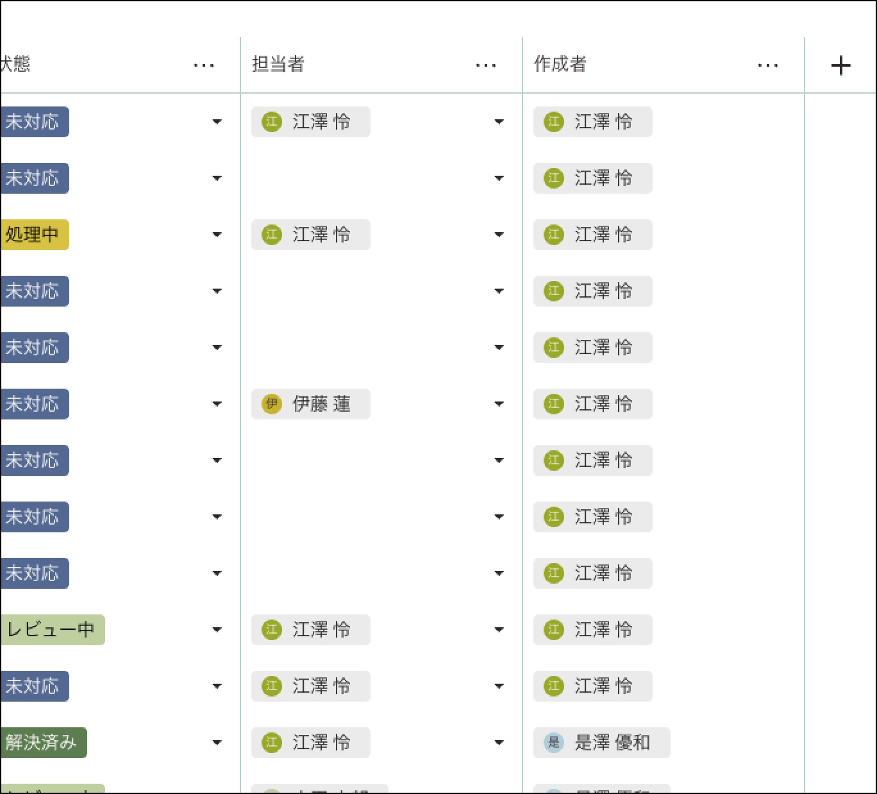Click the 作成者 column header
Screen dimensions: 877x794
pos(560,64)
